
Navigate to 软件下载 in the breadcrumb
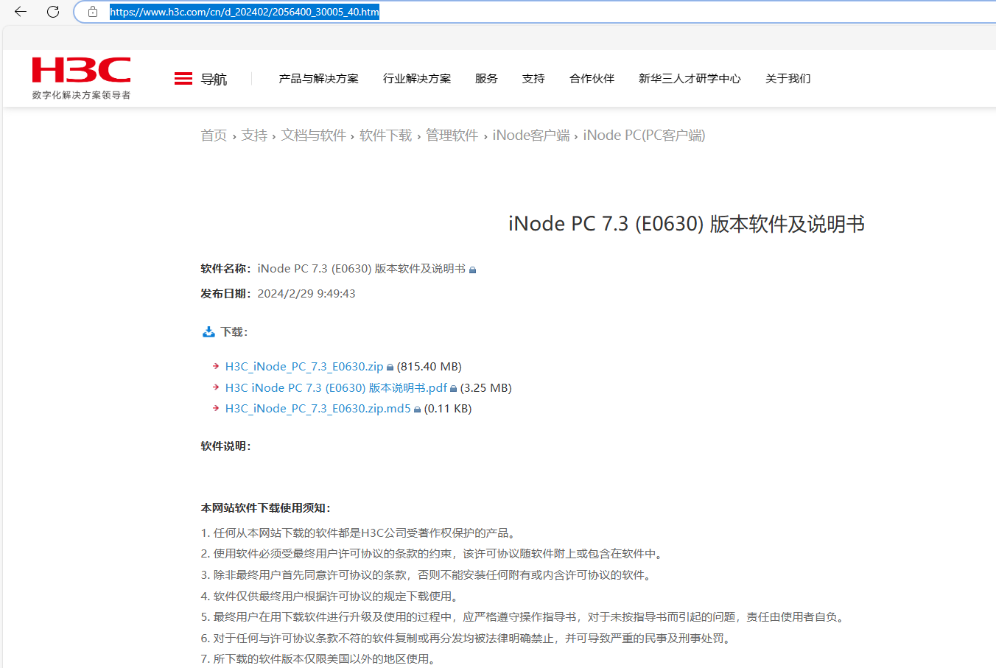coord(385,136)
